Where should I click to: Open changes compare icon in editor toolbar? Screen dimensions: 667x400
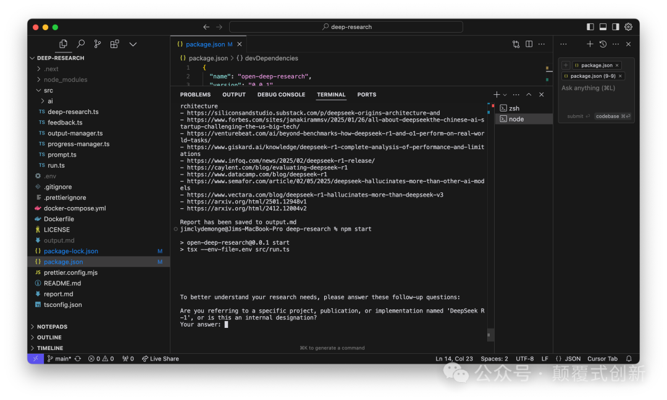516,44
